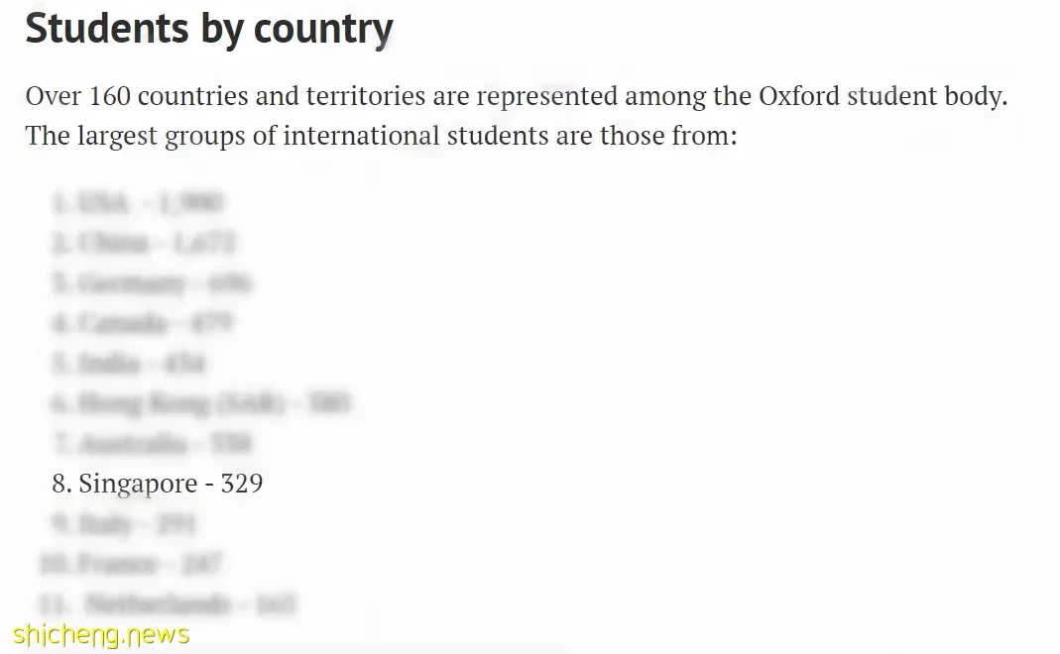Click the blurred USA entry numbered 1
The image size is (1060, 654).
point(137,203)
